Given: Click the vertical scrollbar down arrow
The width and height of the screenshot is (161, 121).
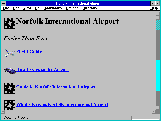Looking at the screenshot, I should coord(158,108).
